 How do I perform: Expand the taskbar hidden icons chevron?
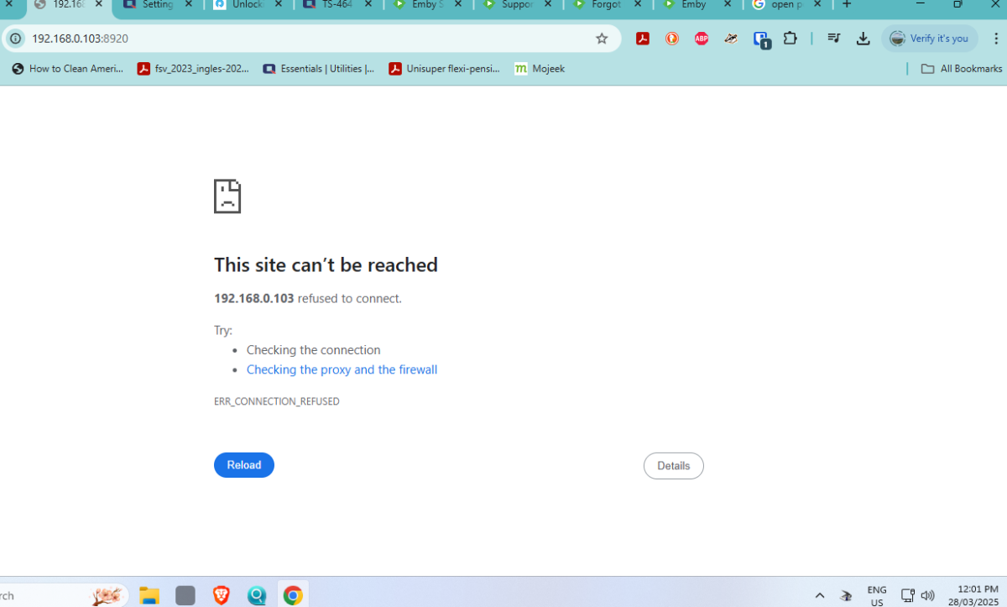click(820, 594)
